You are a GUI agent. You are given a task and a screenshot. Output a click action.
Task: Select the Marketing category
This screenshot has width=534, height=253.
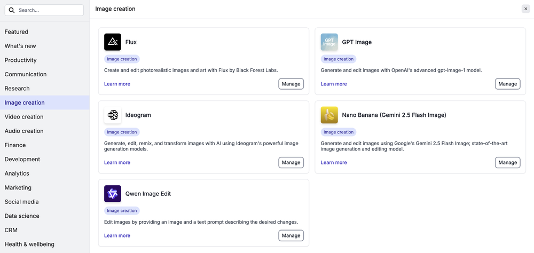point(45,188)
